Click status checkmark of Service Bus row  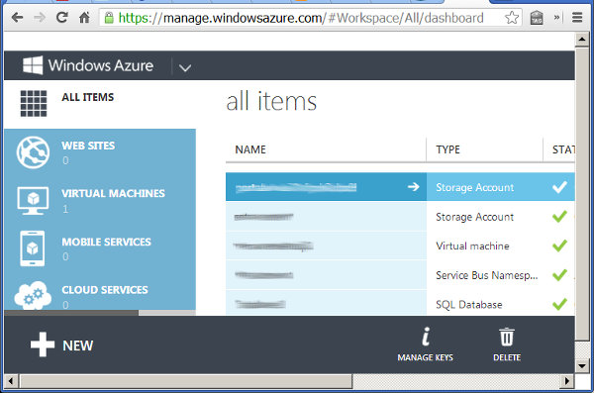559,274
